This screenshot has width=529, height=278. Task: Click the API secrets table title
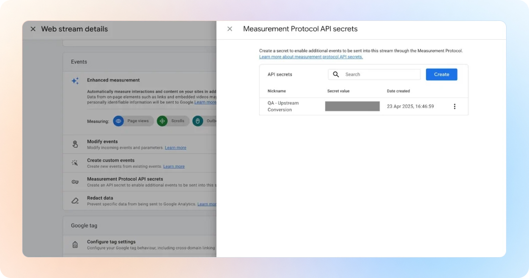[x=279, y=75]
